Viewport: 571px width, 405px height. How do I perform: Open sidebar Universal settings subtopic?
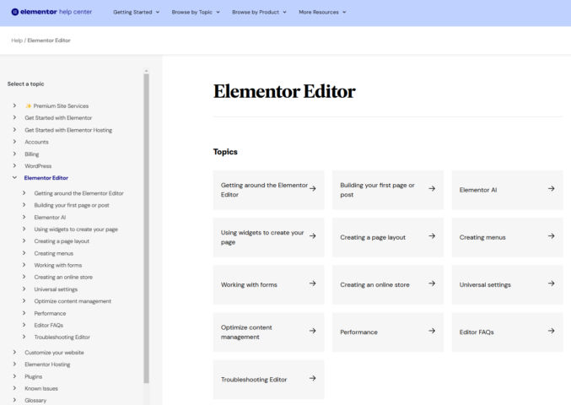(x=56, y=289)
